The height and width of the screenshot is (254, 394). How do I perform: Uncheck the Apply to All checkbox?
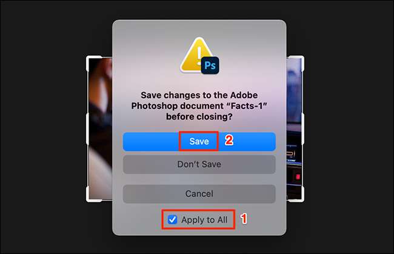point(172,219)
